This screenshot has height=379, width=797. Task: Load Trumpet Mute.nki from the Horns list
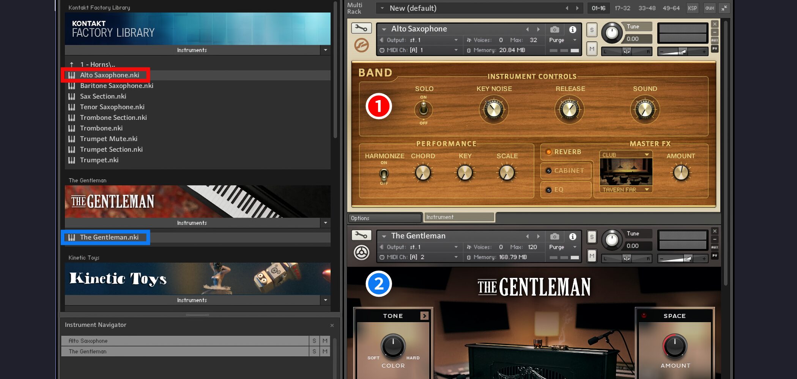click(109, 139)
